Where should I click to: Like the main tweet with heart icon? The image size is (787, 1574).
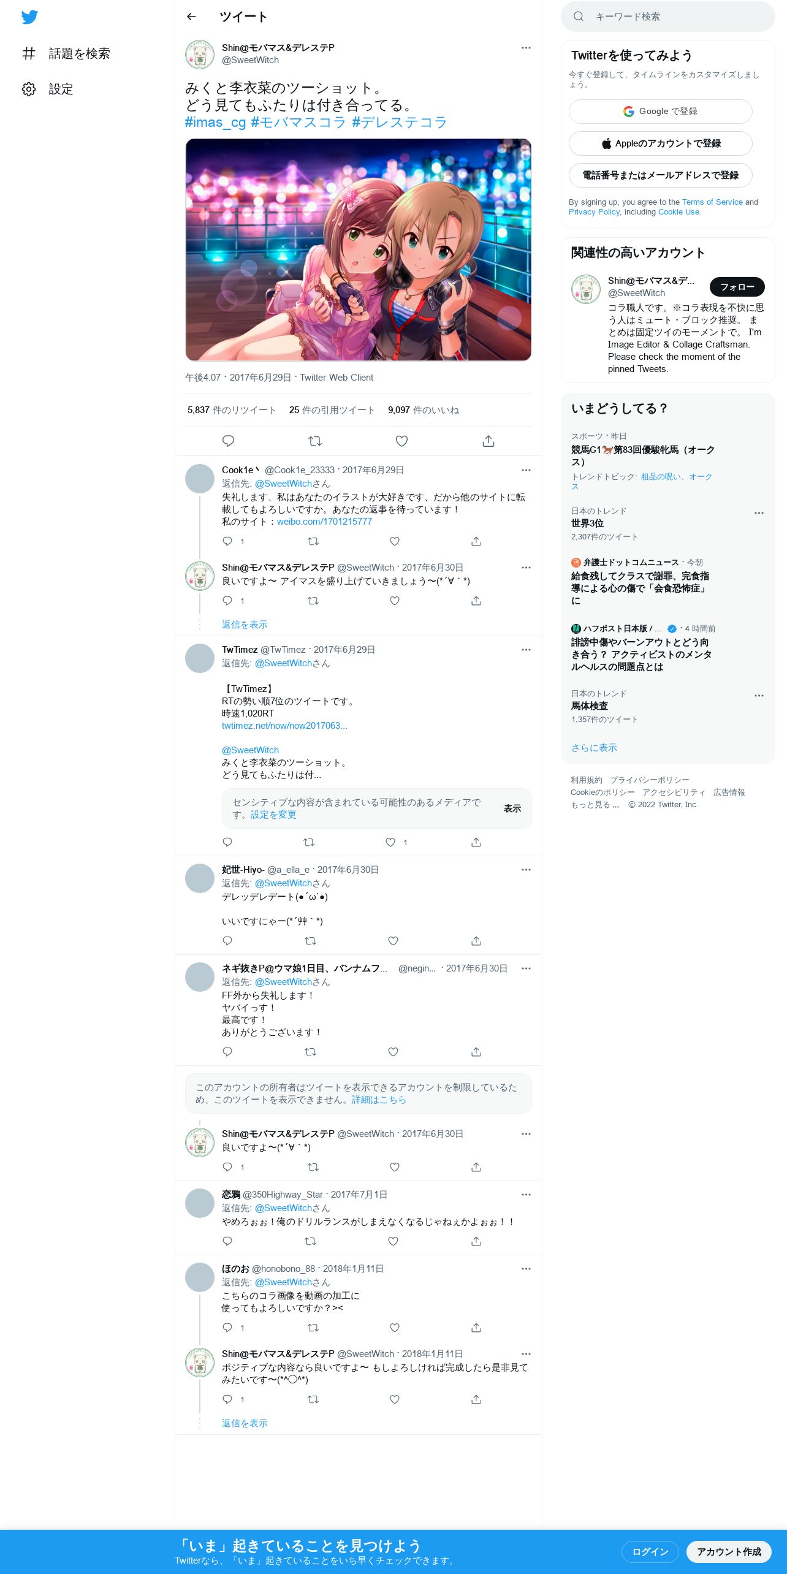click(401, 441)
